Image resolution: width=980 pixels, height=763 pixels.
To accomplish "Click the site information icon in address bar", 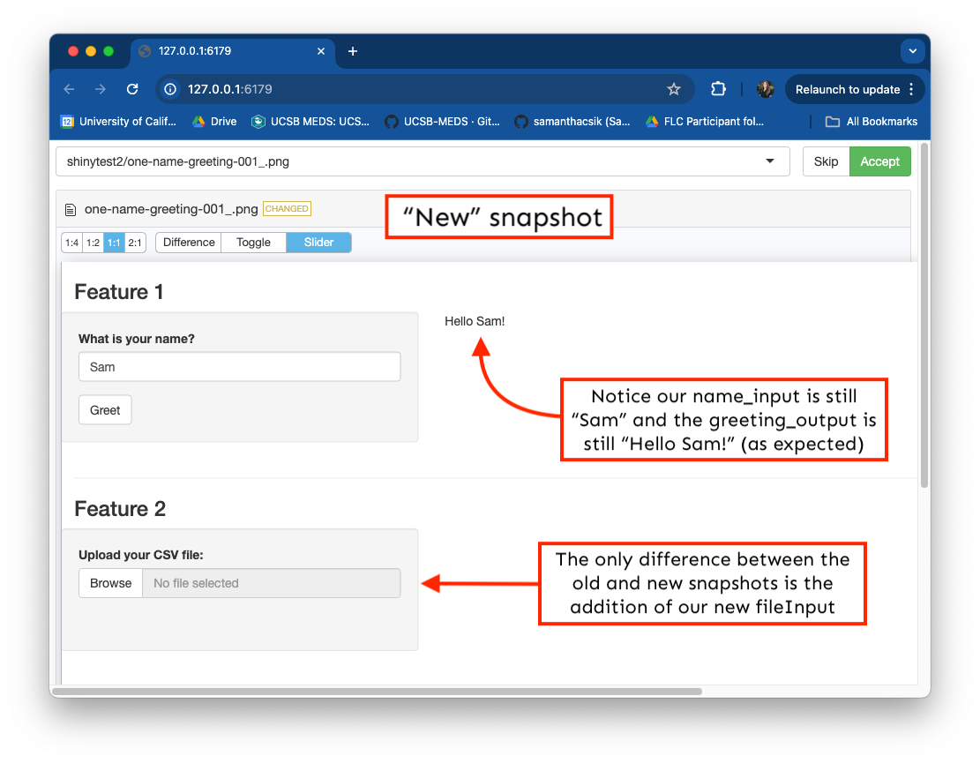I will pos(171,89).
